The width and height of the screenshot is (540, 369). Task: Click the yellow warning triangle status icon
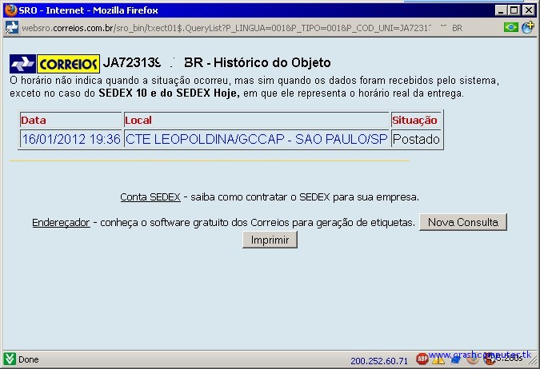point(438,359)
